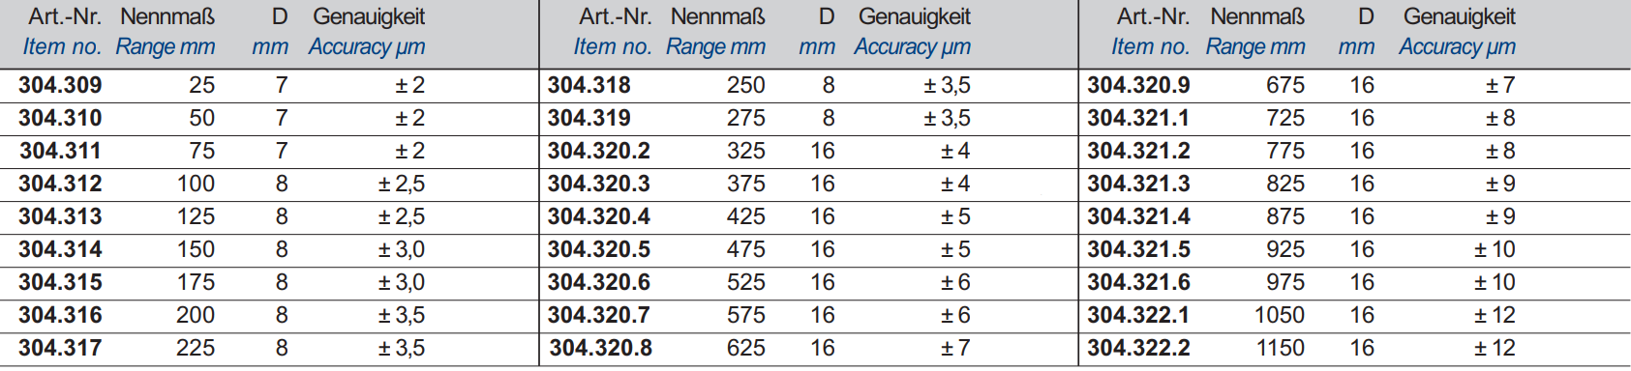This screenshot has width=1631, height=371.
Task: Click item number 304.320.9
Action: click(x=1138, y=85)
